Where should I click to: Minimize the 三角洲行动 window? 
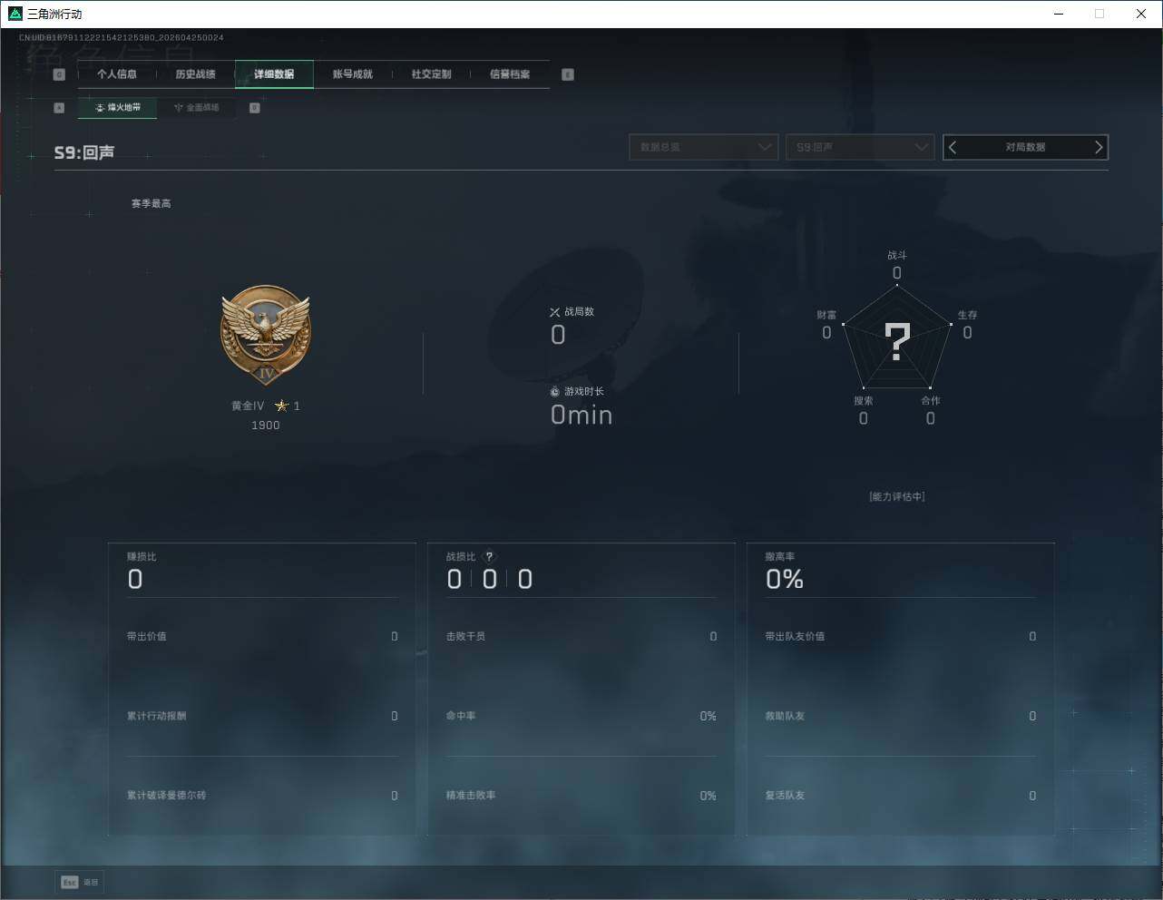tap(1059, 14)
